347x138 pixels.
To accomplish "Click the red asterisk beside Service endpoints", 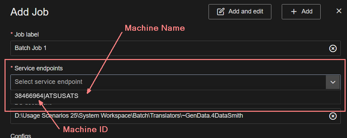I will (12, 68).
